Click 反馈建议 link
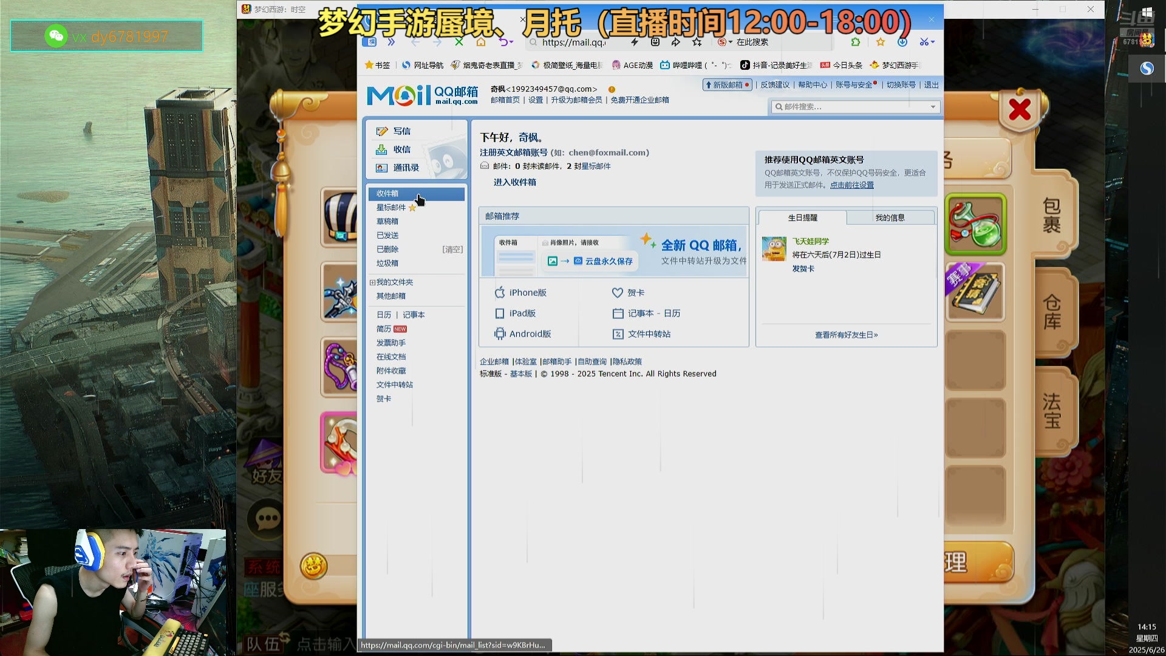This screenshot has height=656, width=1166. click(775, 85)
